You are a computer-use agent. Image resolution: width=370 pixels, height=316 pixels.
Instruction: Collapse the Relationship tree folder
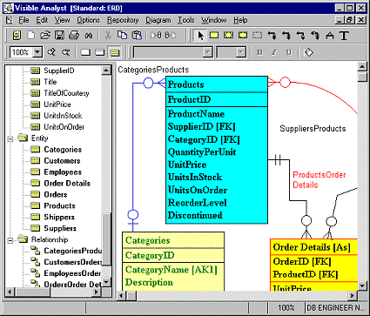[10, 240]
